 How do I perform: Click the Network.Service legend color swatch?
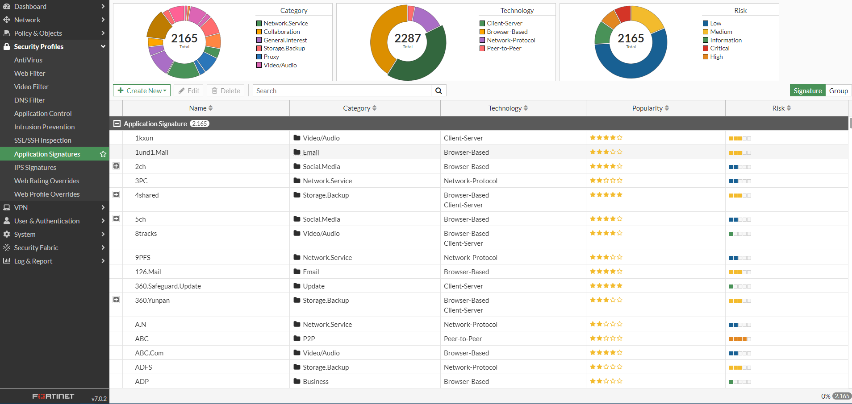(x=259, y=24)
